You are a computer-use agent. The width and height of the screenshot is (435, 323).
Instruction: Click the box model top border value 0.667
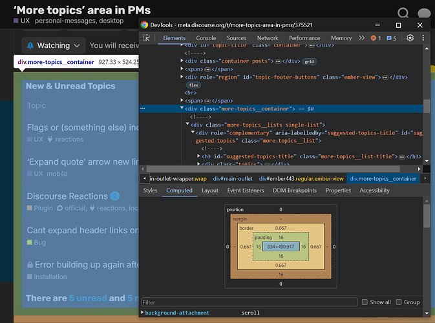pyautogui.click(x=281, y=228)
